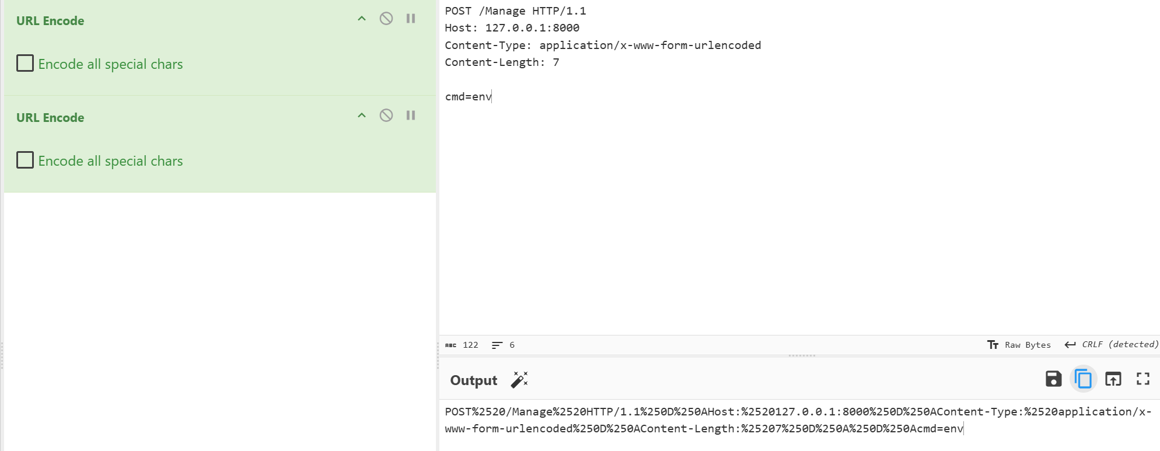Screen dimensions: 1160x451
Task: Collapse the second URL Encode operation
Action: [x=362, y=116]
